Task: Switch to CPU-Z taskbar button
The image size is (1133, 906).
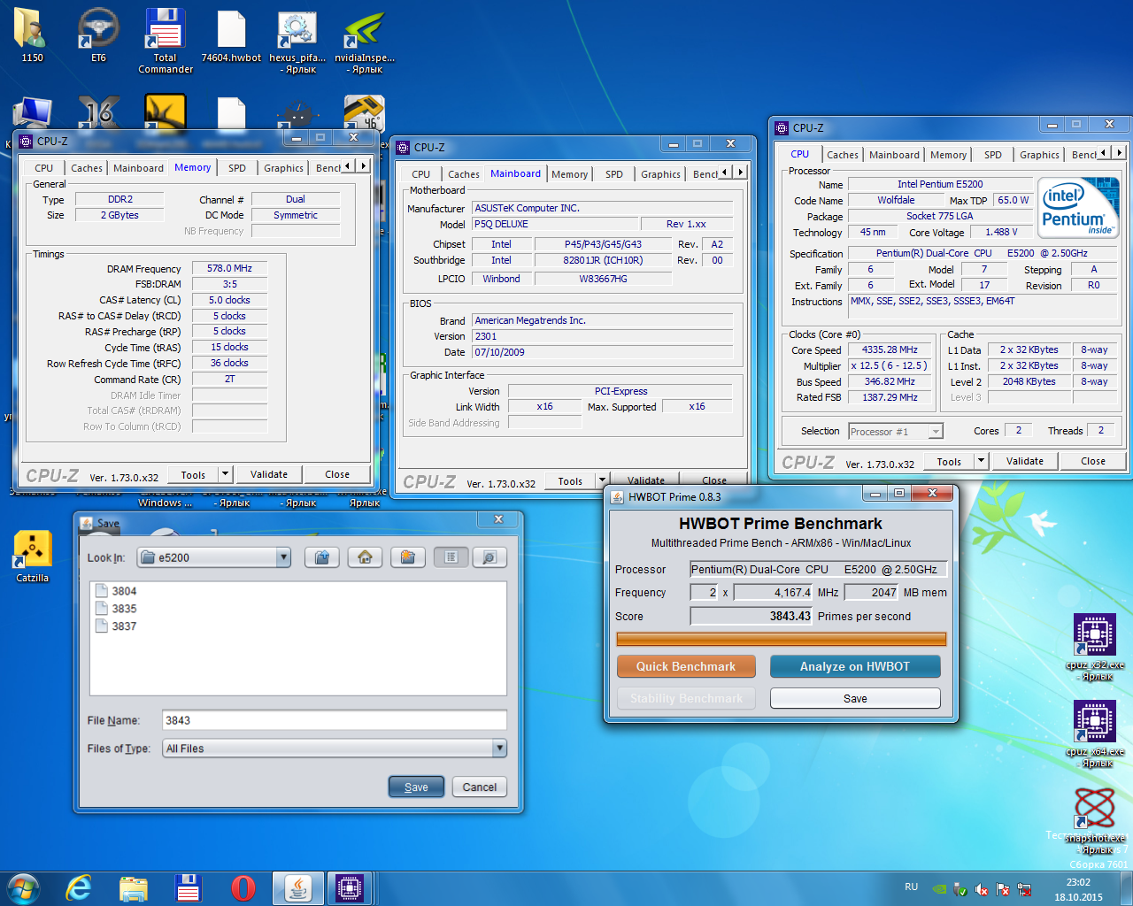Action: [x=350, y=887]
